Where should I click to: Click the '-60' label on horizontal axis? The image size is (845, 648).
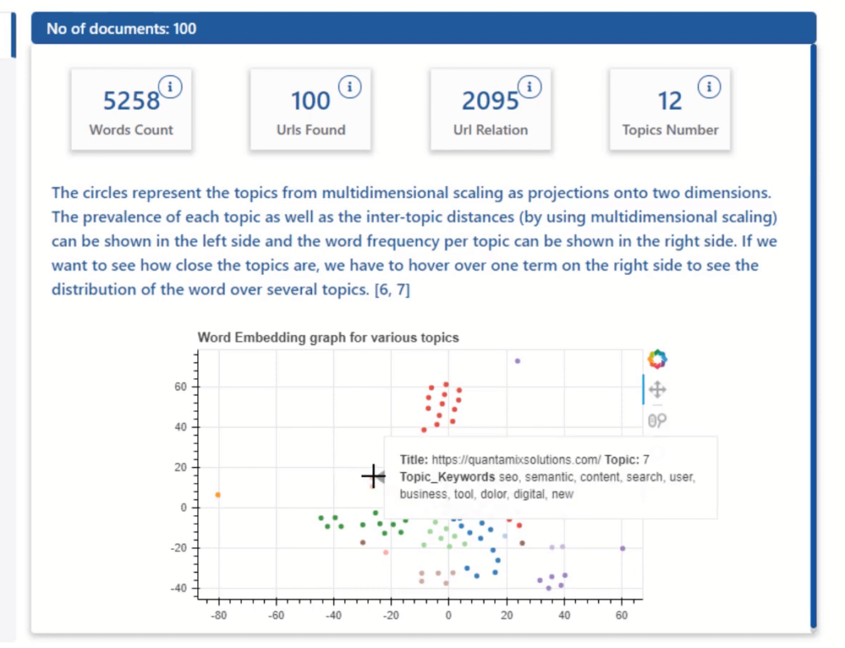coord(276,615)
